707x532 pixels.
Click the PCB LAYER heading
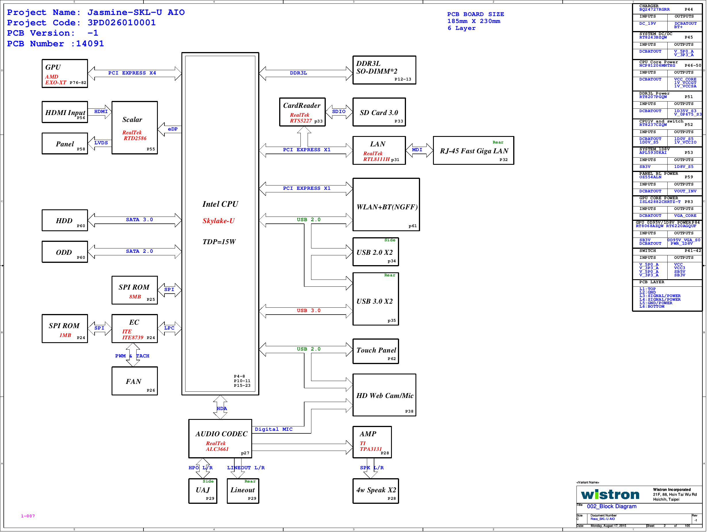pyautogui.click(x=652, y=282)
